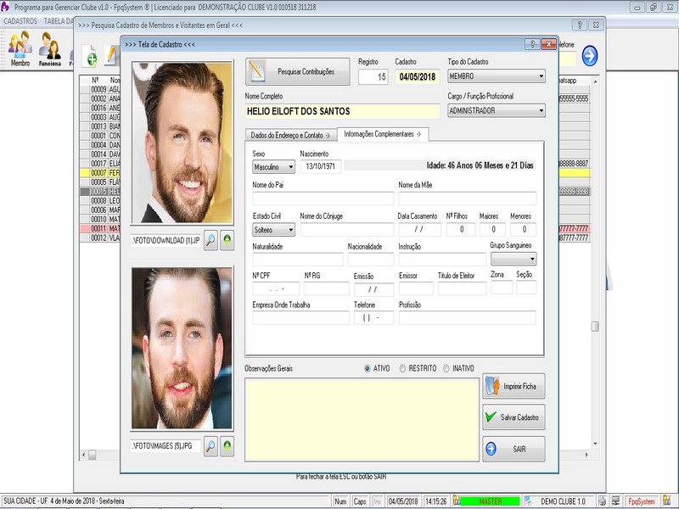Image resolution: width=679 pixels, height=509 pixels.
Task: Select row 00007 in the Pesquisa members list
Action: (100, 173)
